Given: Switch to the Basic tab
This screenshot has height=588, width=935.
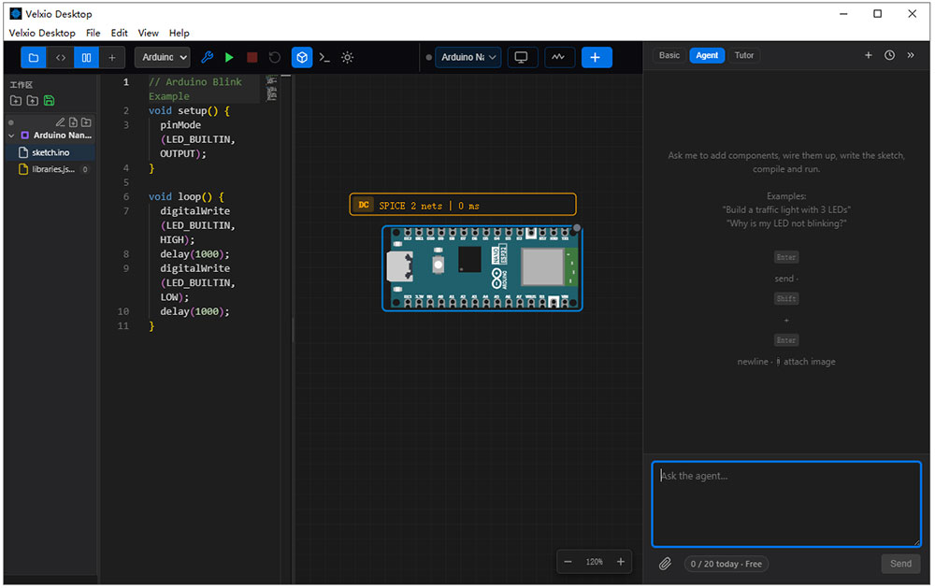Looking at the screenshot, I should coord(669,55).
